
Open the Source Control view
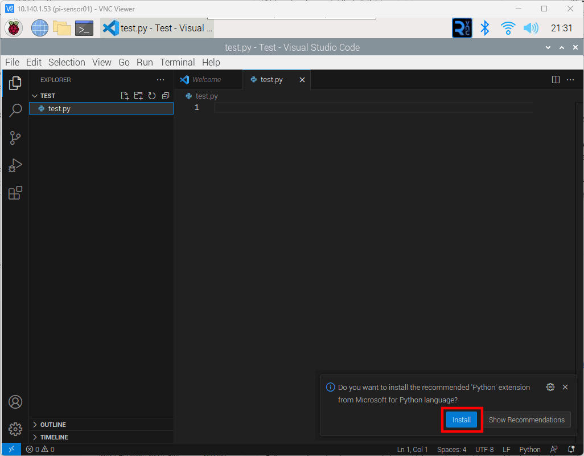[15, 138]
